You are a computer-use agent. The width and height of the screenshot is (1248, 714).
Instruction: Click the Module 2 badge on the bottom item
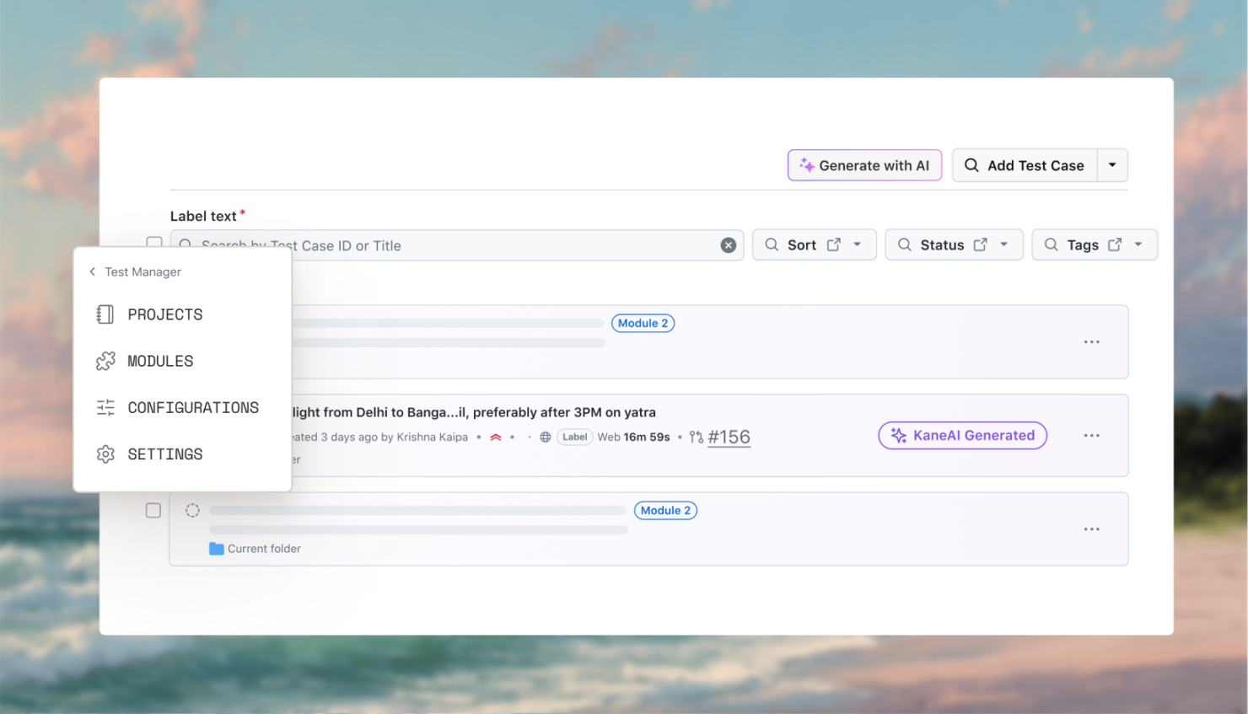coord(665,510)
